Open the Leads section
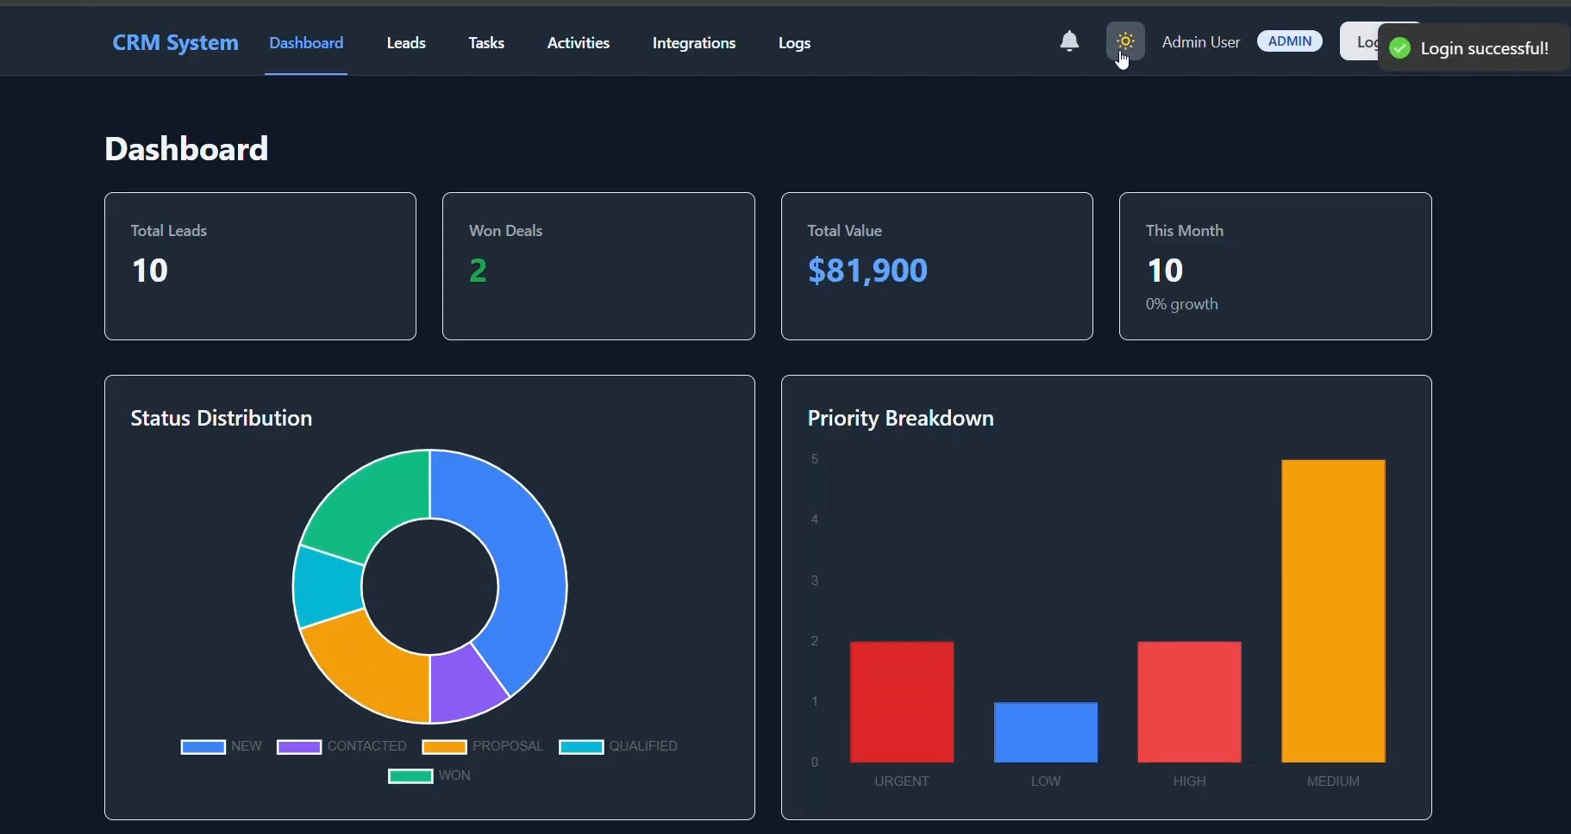This screenshot has height=834, width=1571. click(405, 43)
